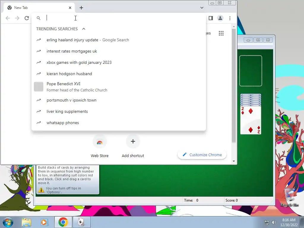The height and width of the screenshot is (228, 304).
Task: Open the Windows Start button
Action: tap(8, 222)
